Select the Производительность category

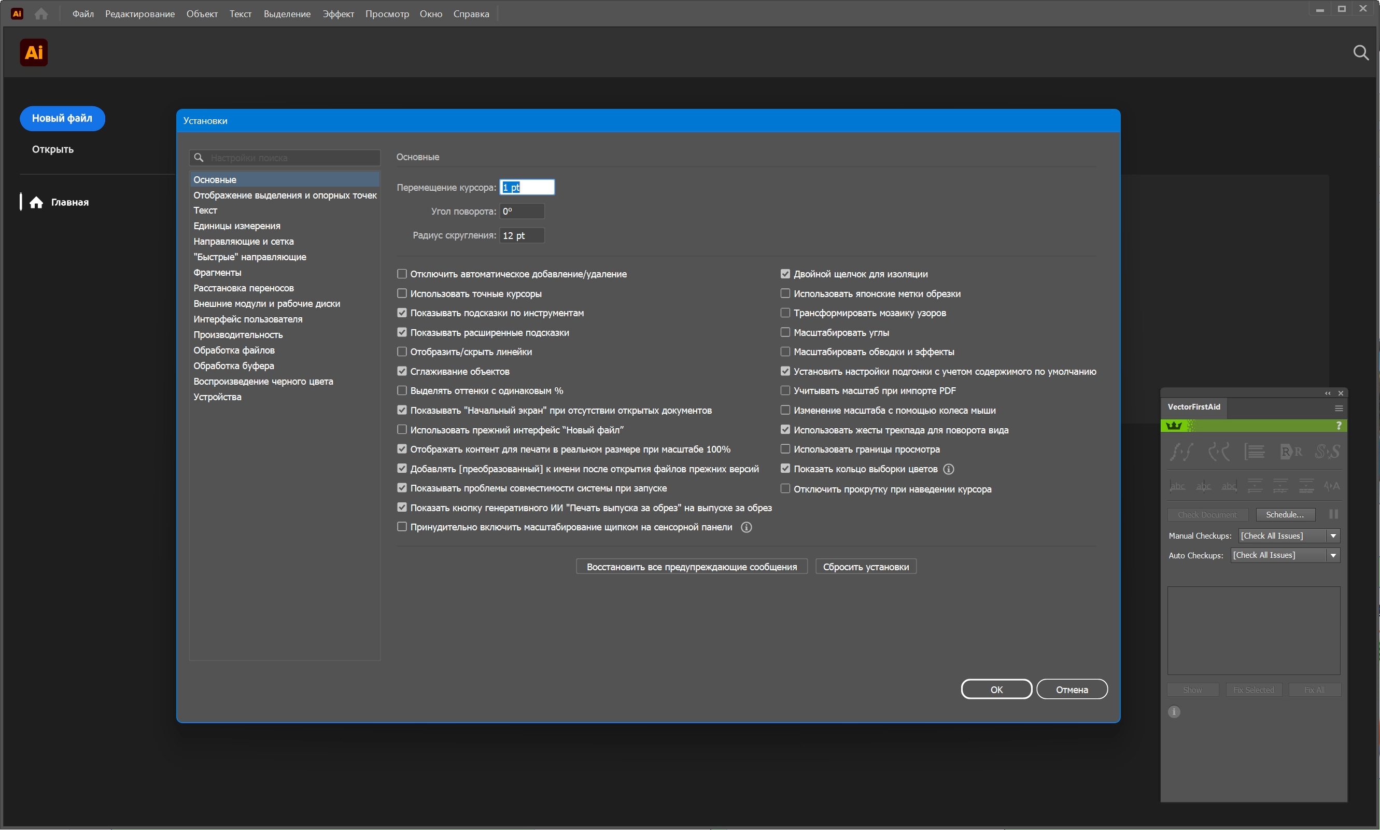pos(285,335)
